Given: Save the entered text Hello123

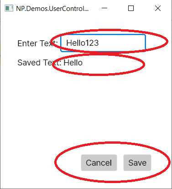Looking at the screenshot, I should [137, 162].
